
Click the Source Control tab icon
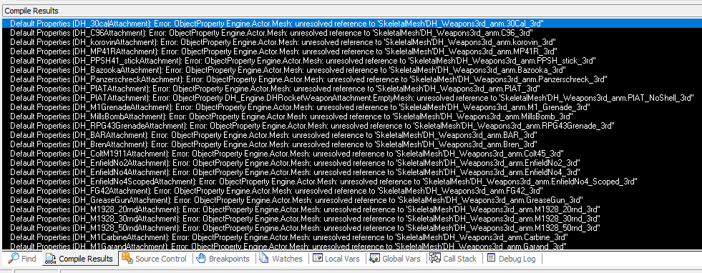[x=127, y=258]
